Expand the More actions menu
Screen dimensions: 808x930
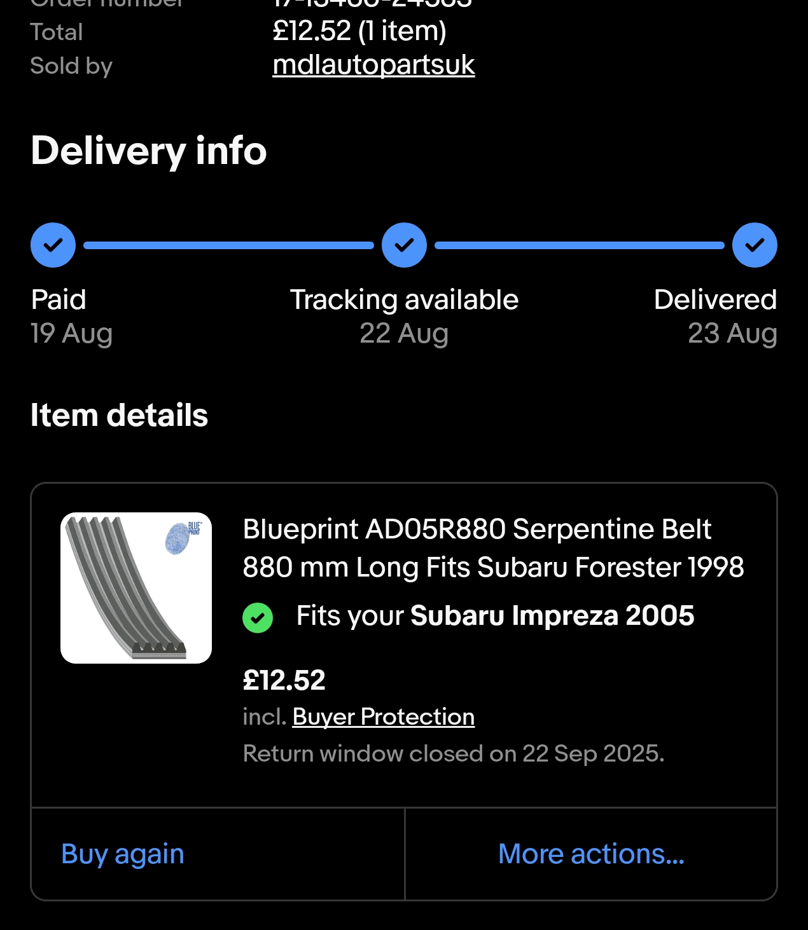(591, 854)
